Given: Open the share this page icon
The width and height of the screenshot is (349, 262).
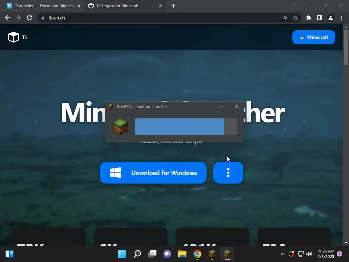Looking at the screenshot, I should 284,18.
